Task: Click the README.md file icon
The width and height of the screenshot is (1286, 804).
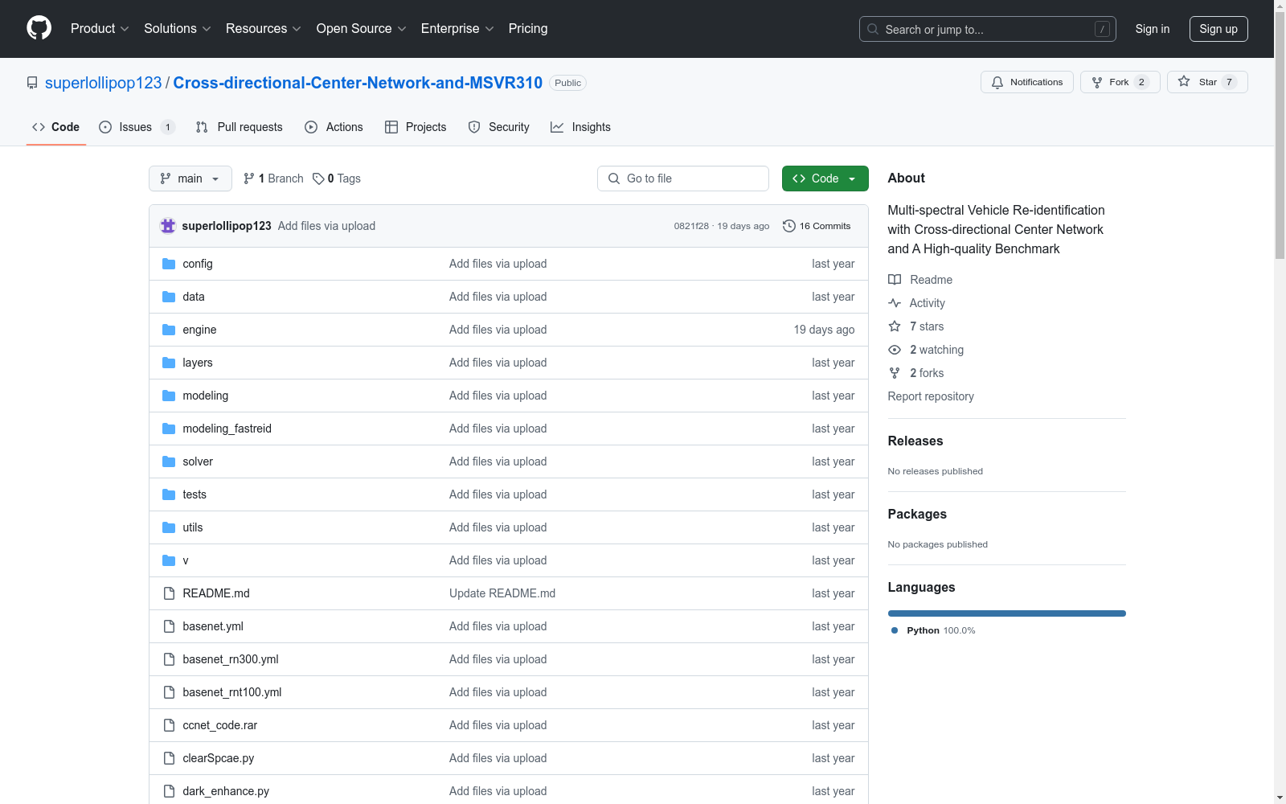Action: (x=169, y=593)
